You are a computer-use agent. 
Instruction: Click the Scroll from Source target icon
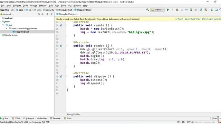click(x=39, y=14)
